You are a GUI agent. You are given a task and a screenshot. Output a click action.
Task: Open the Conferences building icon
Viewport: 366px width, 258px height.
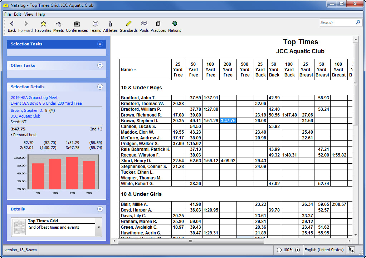coord(77,24)
